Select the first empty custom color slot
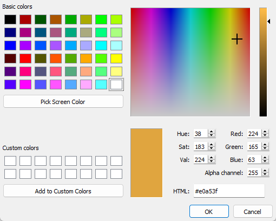Viewport: 276px width, 221px height. pyautogui.click(x=10, y=161)
